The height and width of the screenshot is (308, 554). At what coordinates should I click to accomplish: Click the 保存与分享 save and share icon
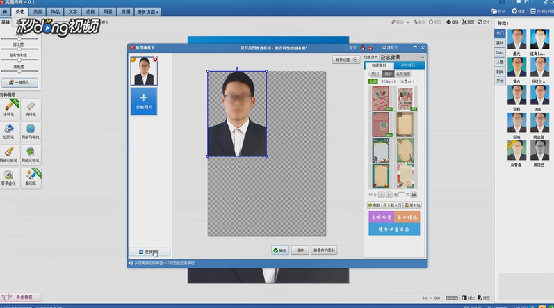click(541, 11)
